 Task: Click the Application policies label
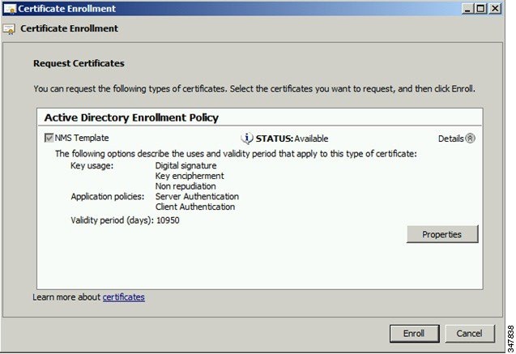click(108, 197)
